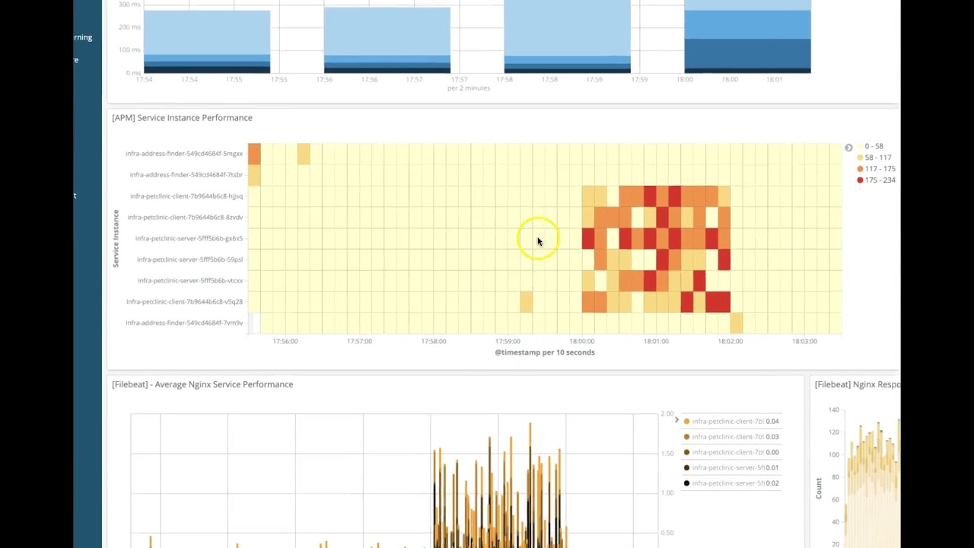Select row label infra-petclinic-server-5fff5b6b-gx6x5

point(189,238)
